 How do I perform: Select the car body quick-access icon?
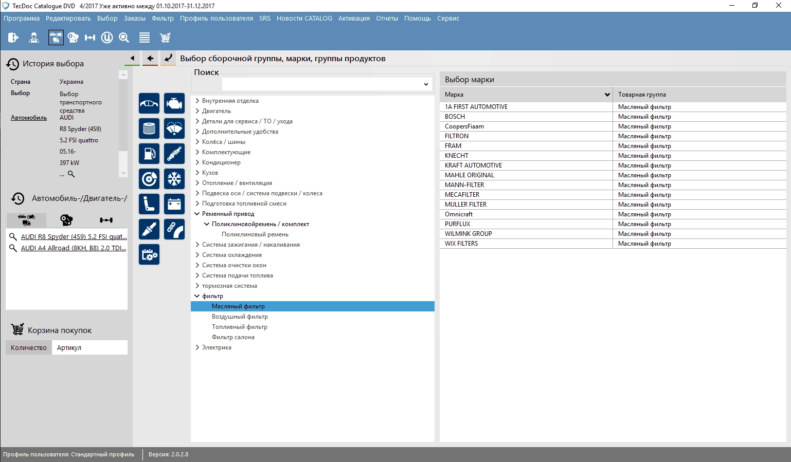149,103
